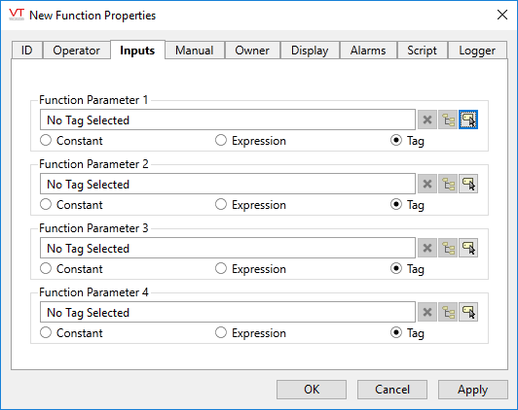
Task: Go to the Script tab
Action: [422, 51]
